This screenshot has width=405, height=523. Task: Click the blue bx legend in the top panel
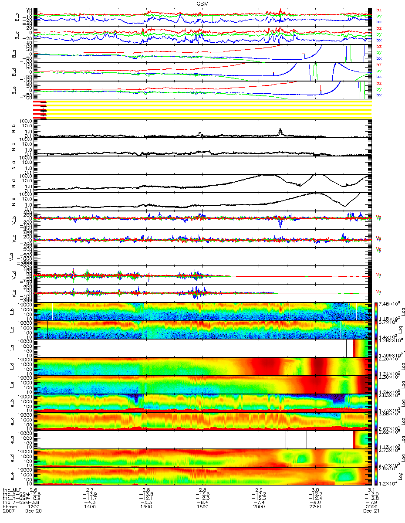pyautogui.click(x=379, y=22)
